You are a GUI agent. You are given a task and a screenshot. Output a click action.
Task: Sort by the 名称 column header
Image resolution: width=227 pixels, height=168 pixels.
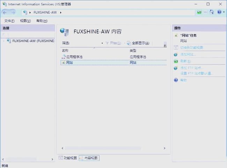65,51
